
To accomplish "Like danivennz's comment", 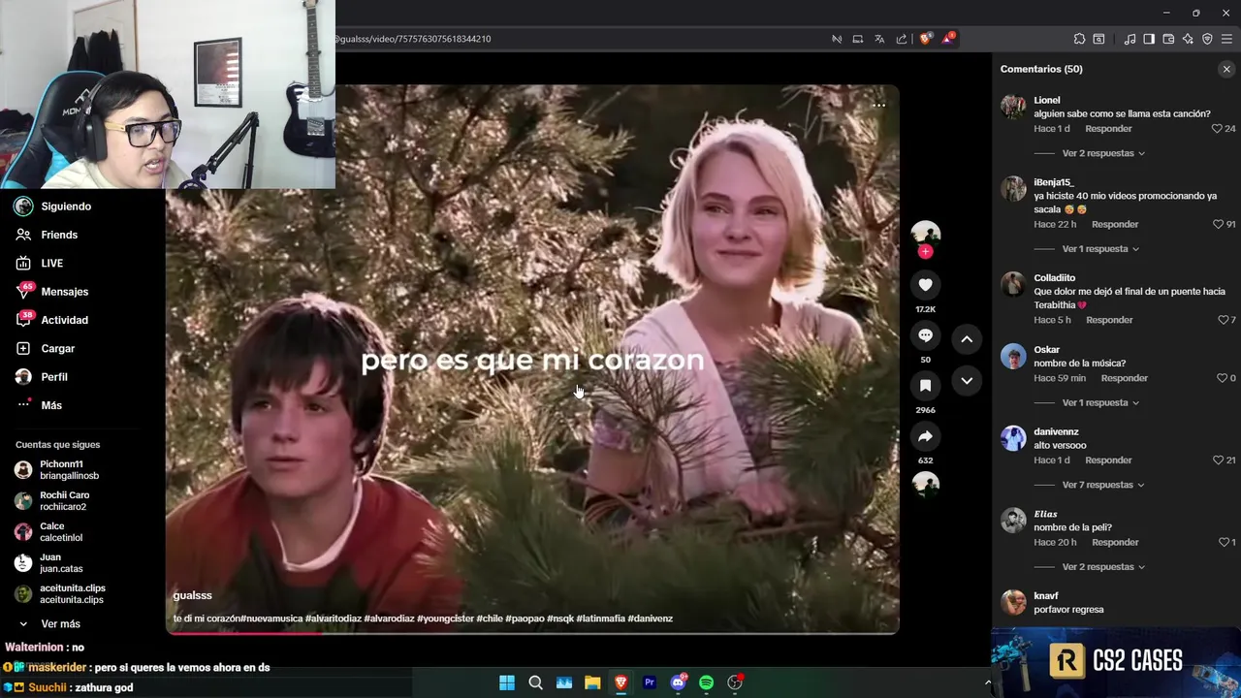I will (x=1219, y=460).
